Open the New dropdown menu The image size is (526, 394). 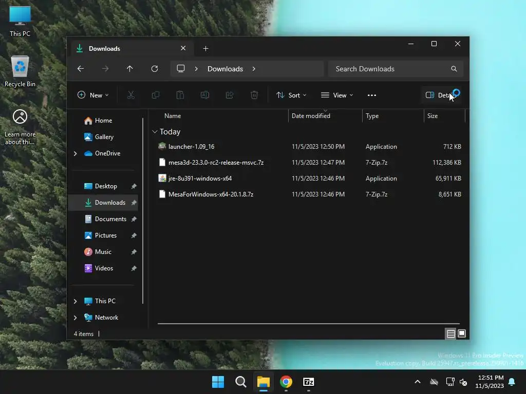coord(93,95)
